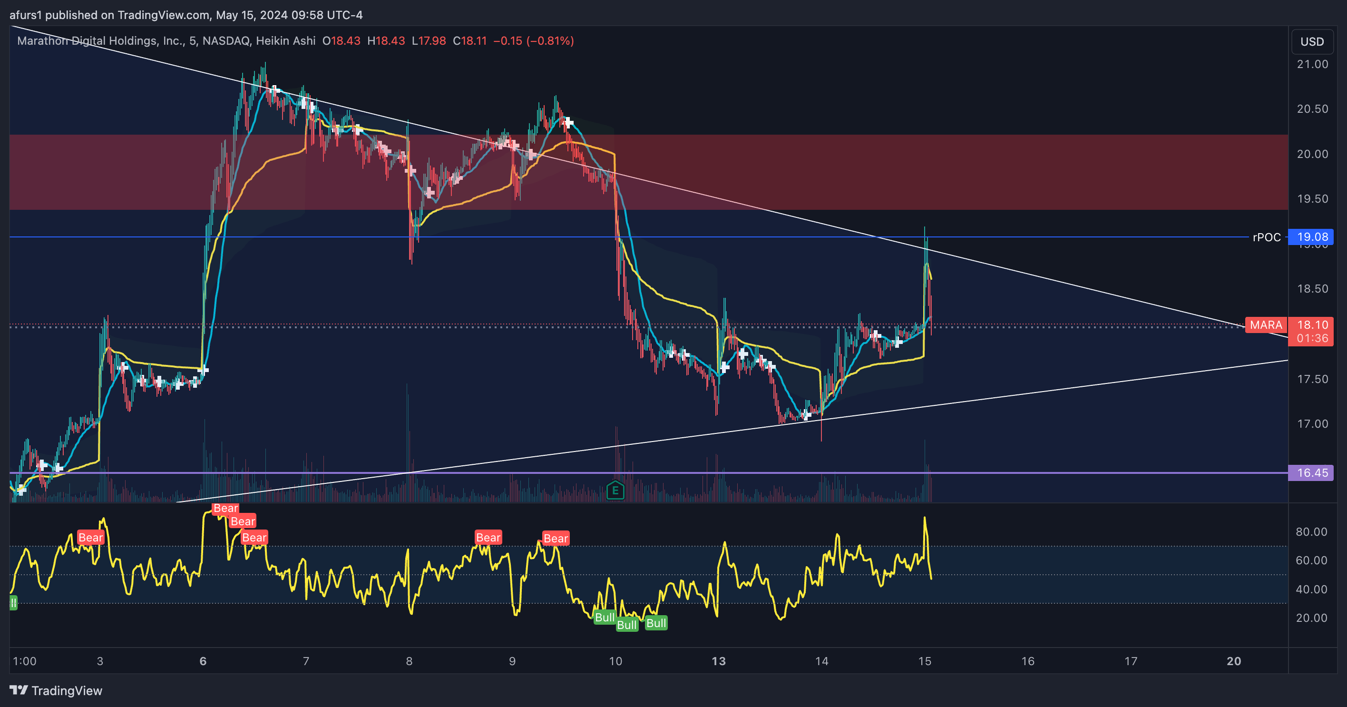Click the topmost Bear signal label
Viewport: 1347px width, 707px height.
(226, 508)
